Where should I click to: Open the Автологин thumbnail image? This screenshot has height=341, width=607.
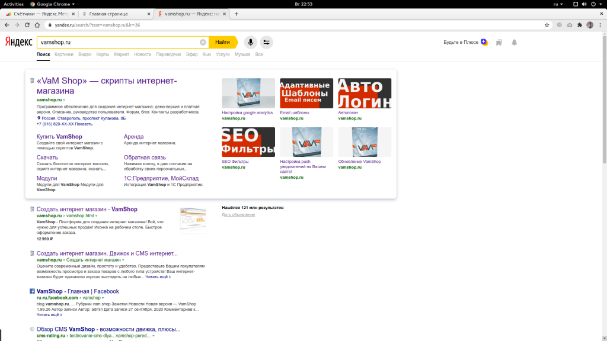click(x=365, y=93)
